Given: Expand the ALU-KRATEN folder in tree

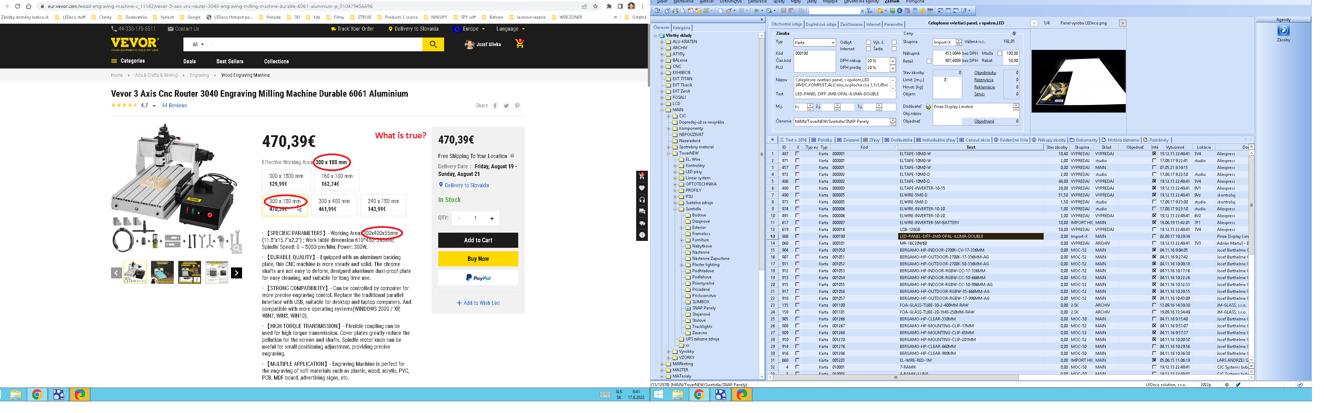Looking at the screenshot, I should pos(662,42).
